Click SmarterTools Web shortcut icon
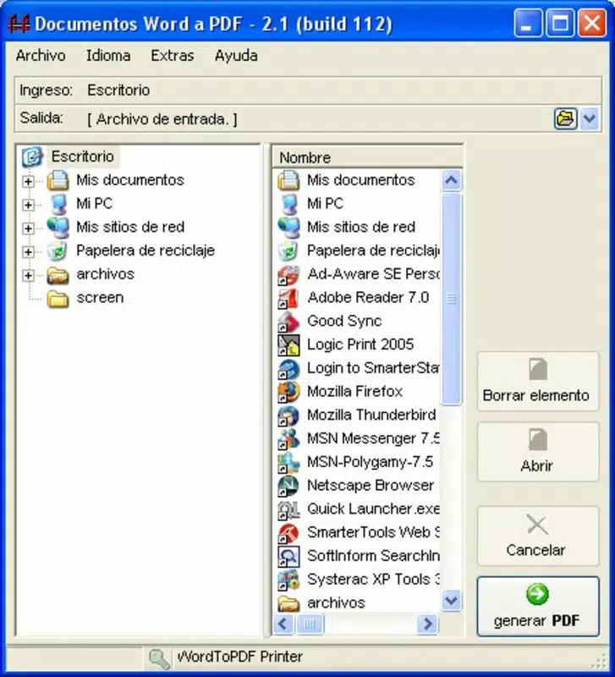615x677 pixels. point(288,533)
